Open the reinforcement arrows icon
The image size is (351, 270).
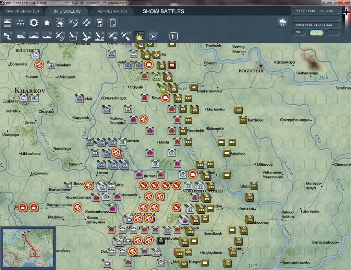86,23
